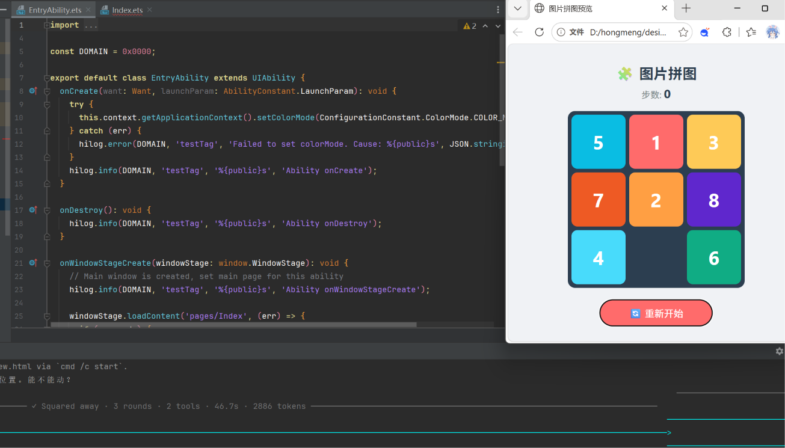The image size is (785, 448).
Task: Close the Index.ets tab
Action: pos(150,10)
